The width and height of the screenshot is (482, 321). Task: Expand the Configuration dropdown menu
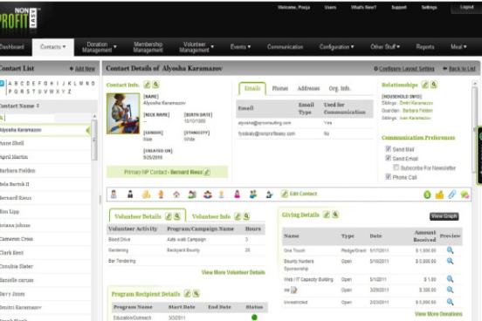(x=336, y=47)
